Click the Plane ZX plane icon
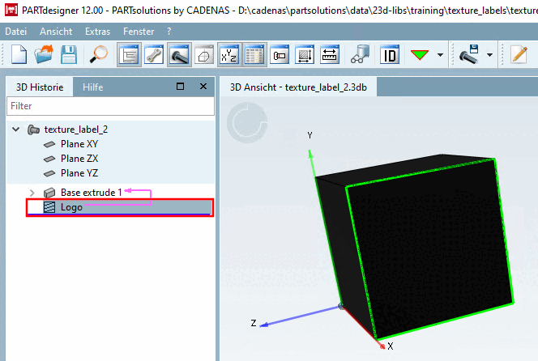The image size is (538, 361). (49, 159)
